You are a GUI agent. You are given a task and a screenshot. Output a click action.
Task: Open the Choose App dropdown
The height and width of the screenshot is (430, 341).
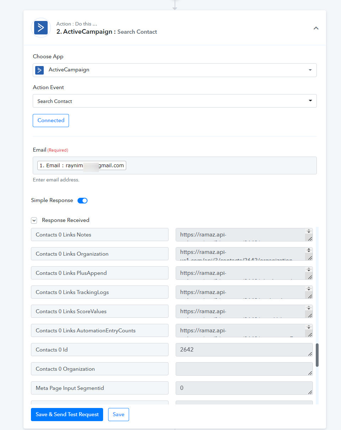coord(175,70)
